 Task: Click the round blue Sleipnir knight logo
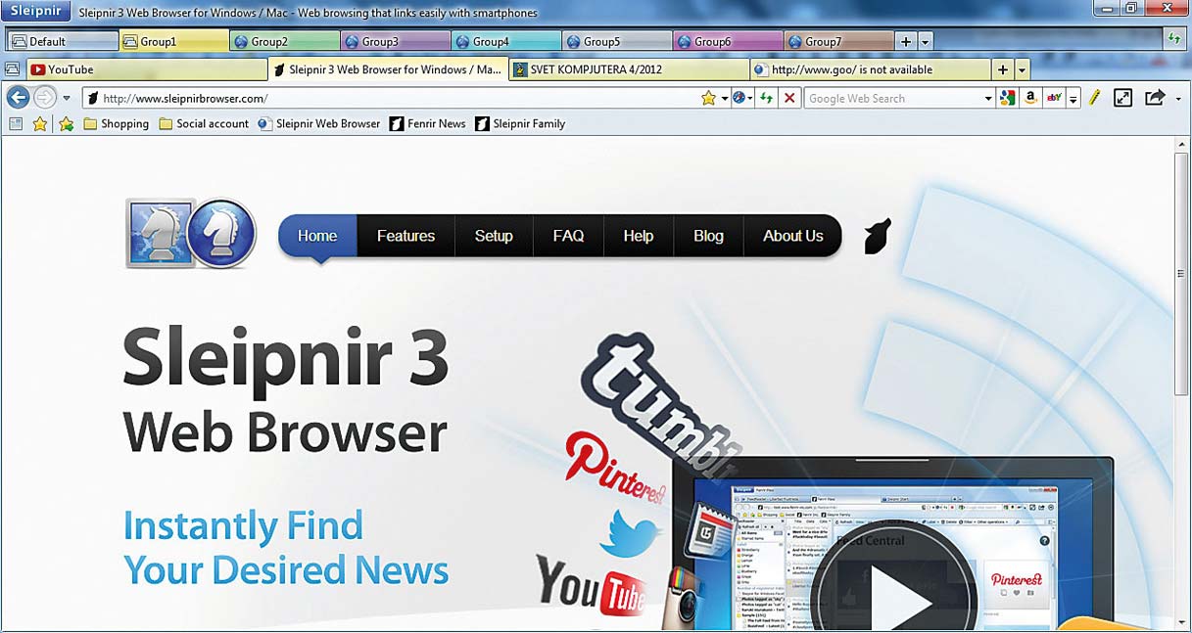click(x=222, y=233)
